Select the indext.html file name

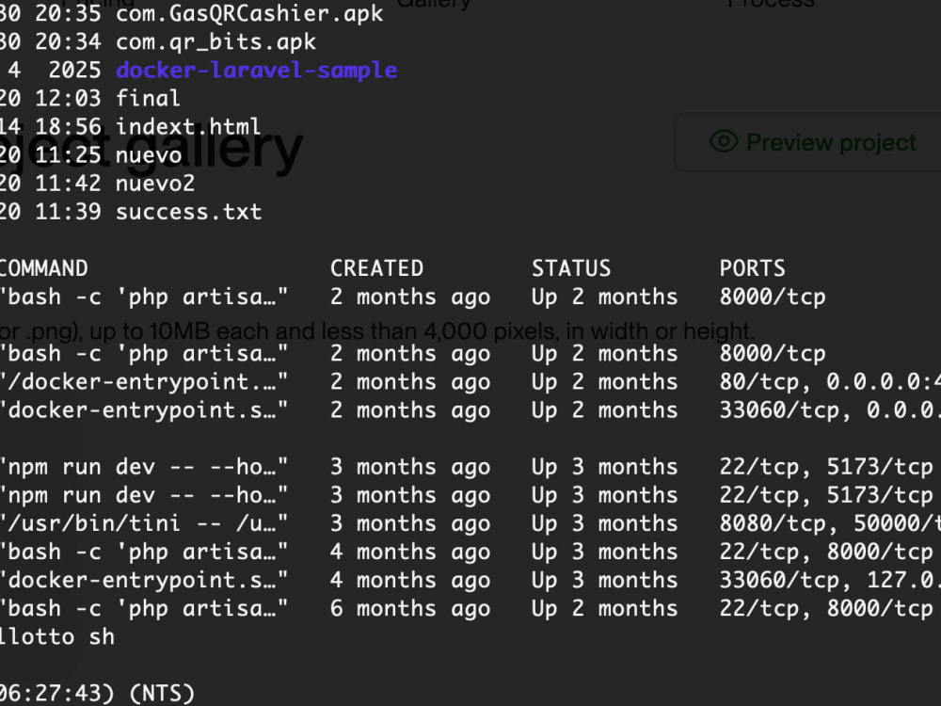pos(188,127)
